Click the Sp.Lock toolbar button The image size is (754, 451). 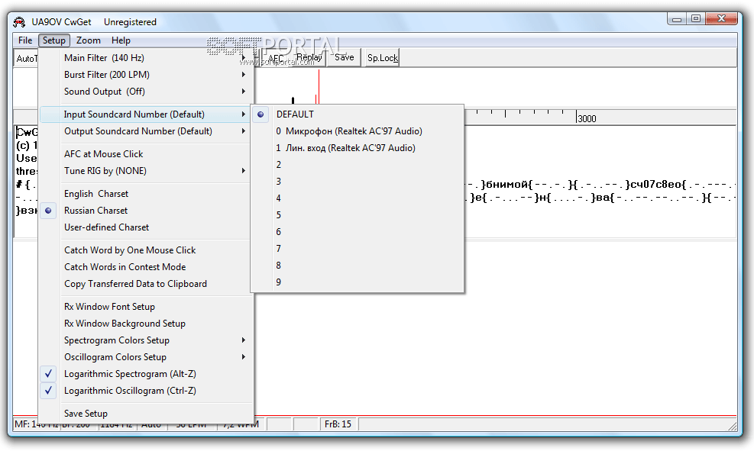(383, 58)
